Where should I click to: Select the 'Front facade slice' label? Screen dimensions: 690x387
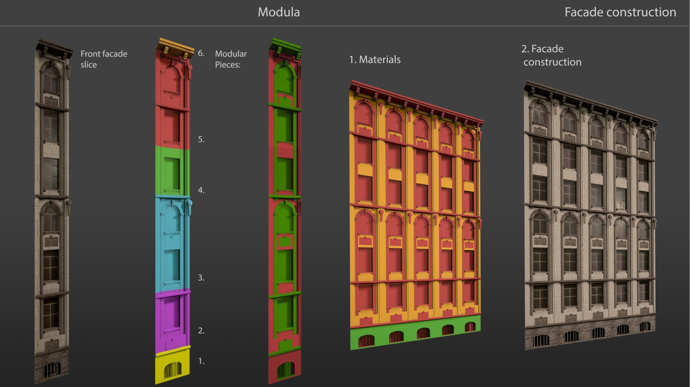pyautogui.click(x=104, y=59)
